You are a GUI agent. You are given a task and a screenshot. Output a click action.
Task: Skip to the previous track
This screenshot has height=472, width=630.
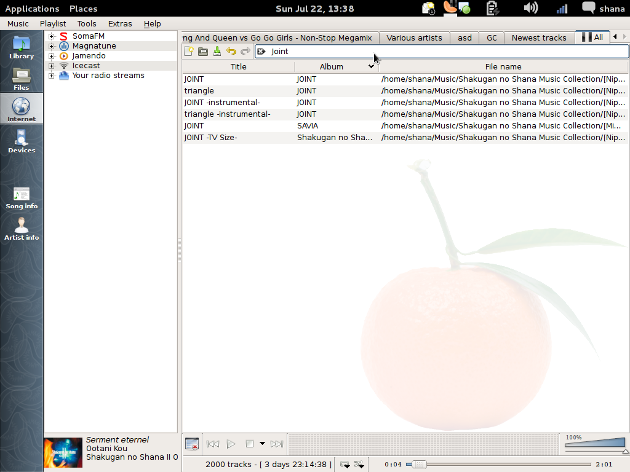212,444
